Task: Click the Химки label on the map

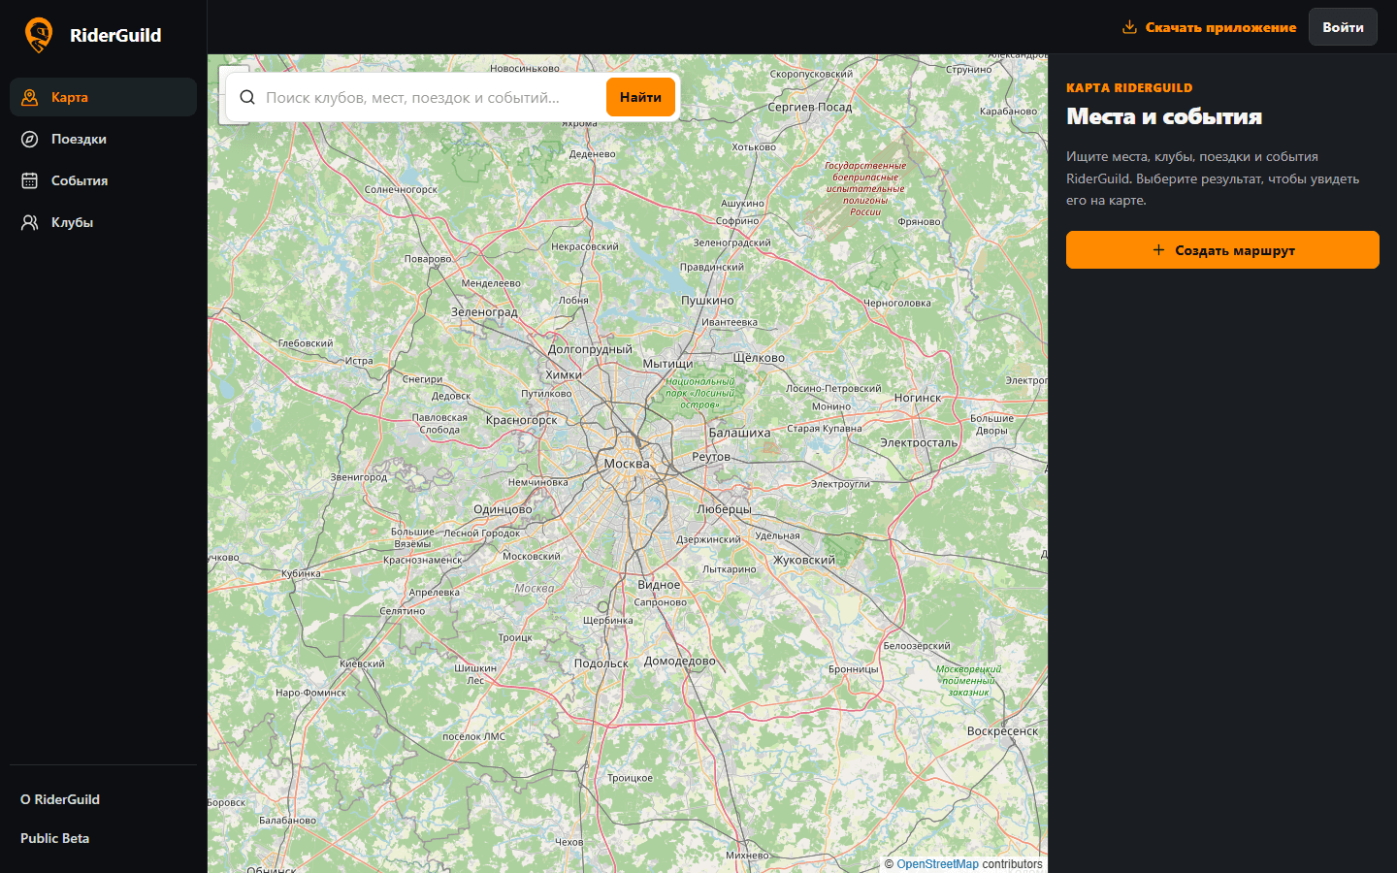Action: tap(564, 374)
